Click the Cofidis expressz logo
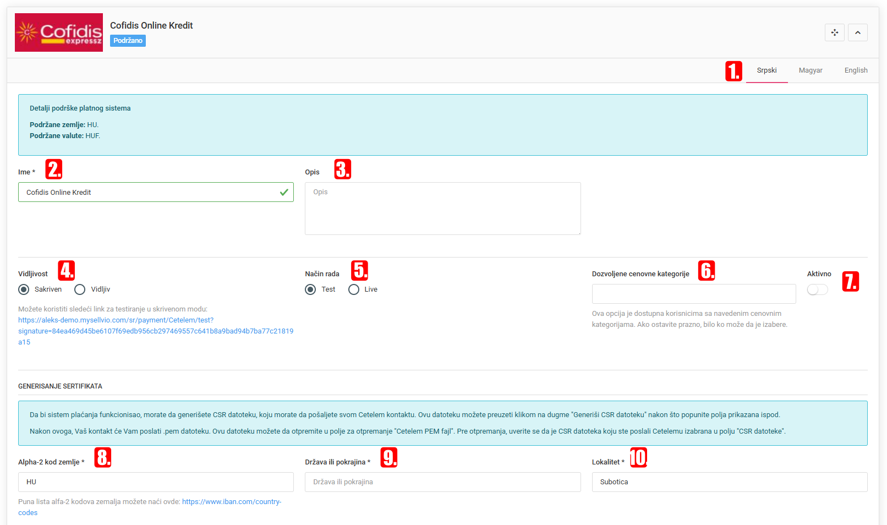This screenshot has height=525, width=887. pos(59,32)
